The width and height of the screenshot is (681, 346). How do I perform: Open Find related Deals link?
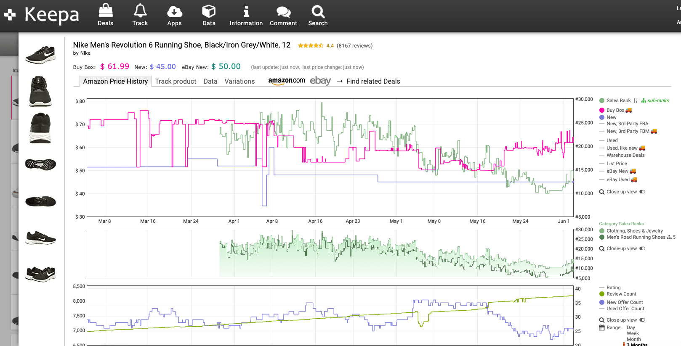point(373,81)
